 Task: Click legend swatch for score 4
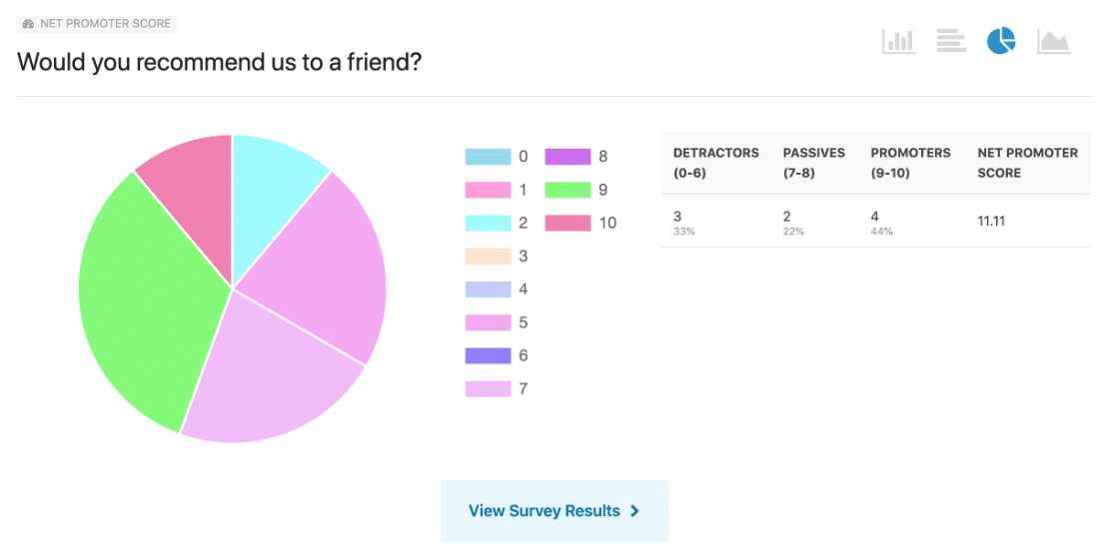pyautogui.click(x=487, y=289)
